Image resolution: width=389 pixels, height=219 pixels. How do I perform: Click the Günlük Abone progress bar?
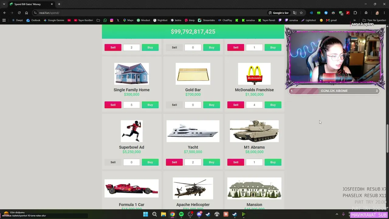[x=334, y=91]
